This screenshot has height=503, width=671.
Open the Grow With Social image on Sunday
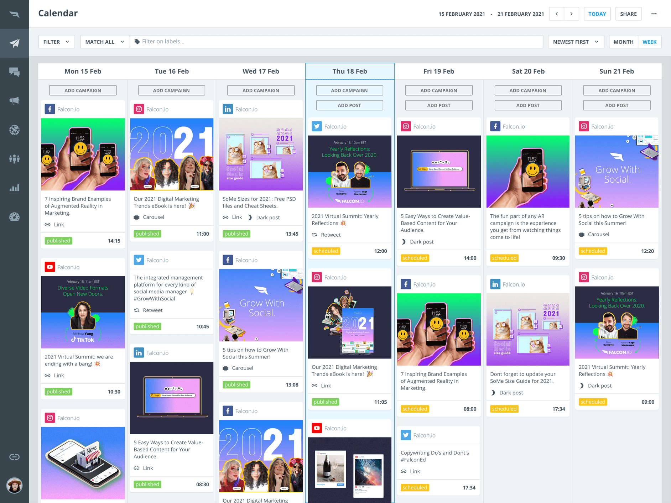[x=617, y=172]
